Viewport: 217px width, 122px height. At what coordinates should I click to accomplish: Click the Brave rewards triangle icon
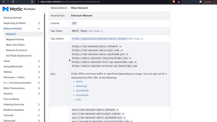[179, 2]
